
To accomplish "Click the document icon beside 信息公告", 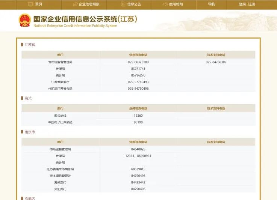I will point(123,4).
